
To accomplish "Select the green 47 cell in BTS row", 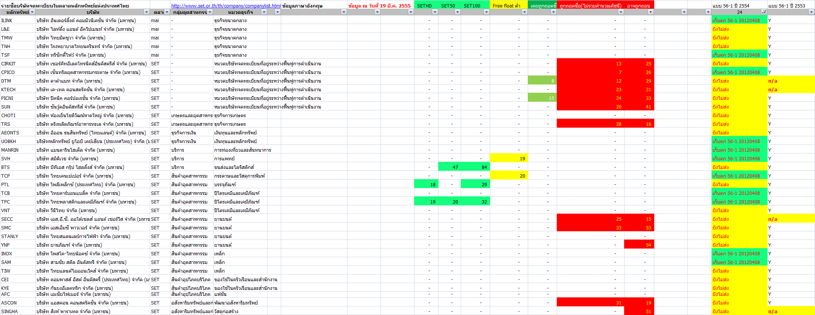I will 449,167.
